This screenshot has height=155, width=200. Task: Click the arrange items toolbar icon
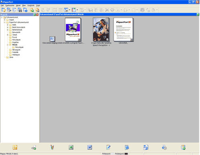click(x=74, y=10)
